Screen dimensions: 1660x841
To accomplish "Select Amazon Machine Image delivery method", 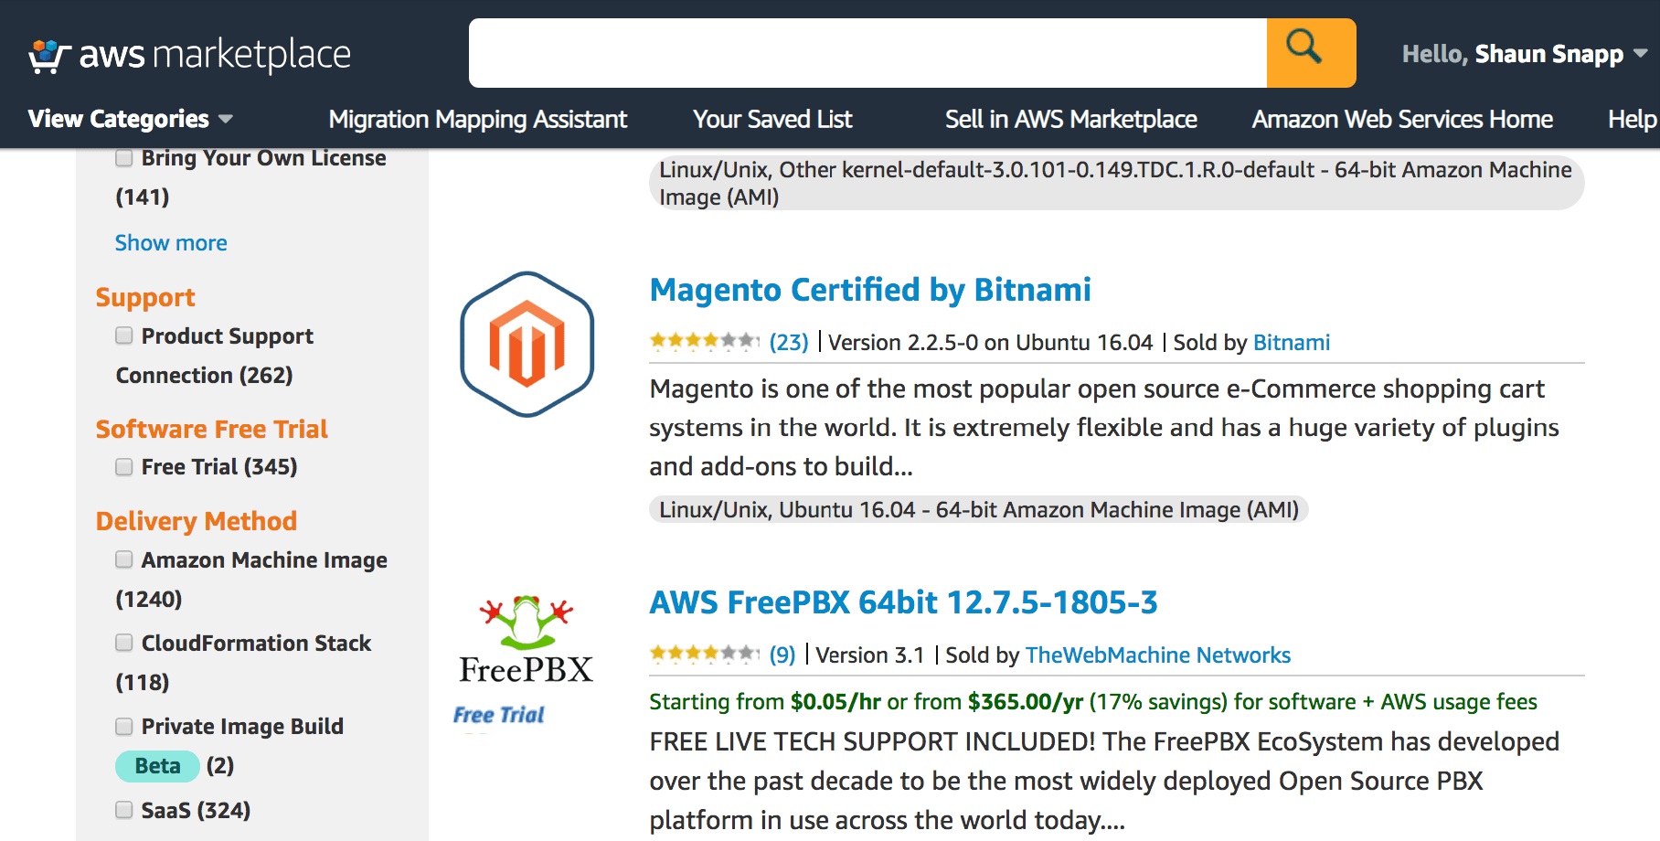I will (124, 559).
